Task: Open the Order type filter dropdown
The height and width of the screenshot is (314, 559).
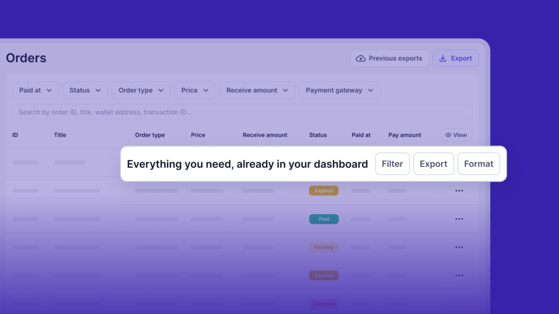Action: click(x=141, y=90)
